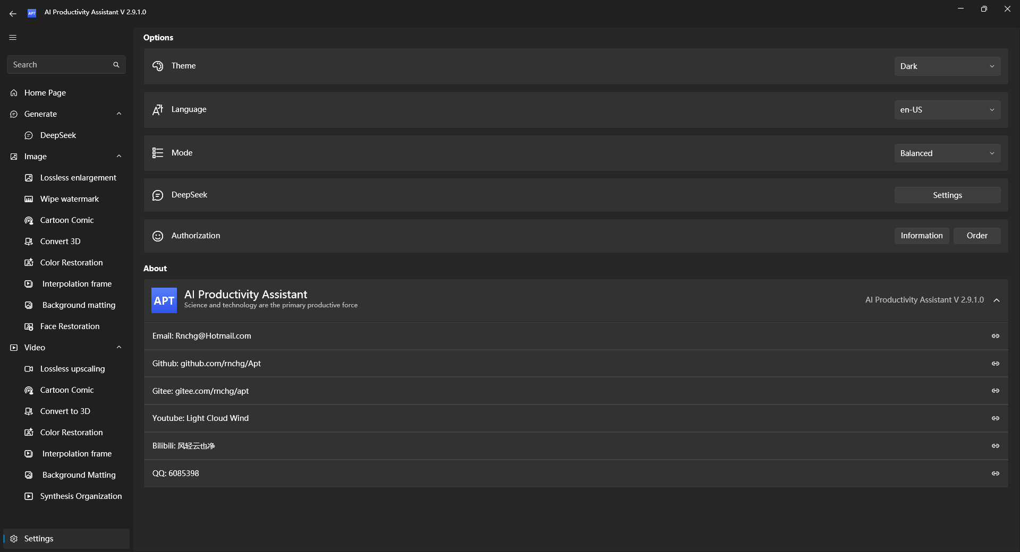Click the DeepSeek Settings button
Image resolution: width=1020 pixels, height=552 pixels.
pos(947,195)
